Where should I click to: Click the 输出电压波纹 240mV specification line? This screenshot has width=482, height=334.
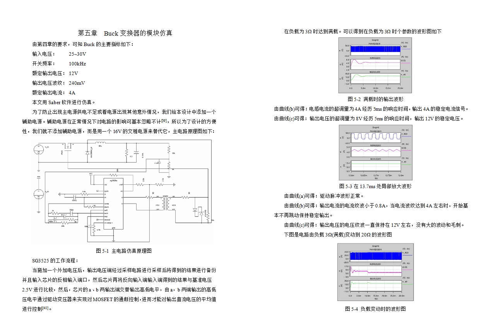59,83
